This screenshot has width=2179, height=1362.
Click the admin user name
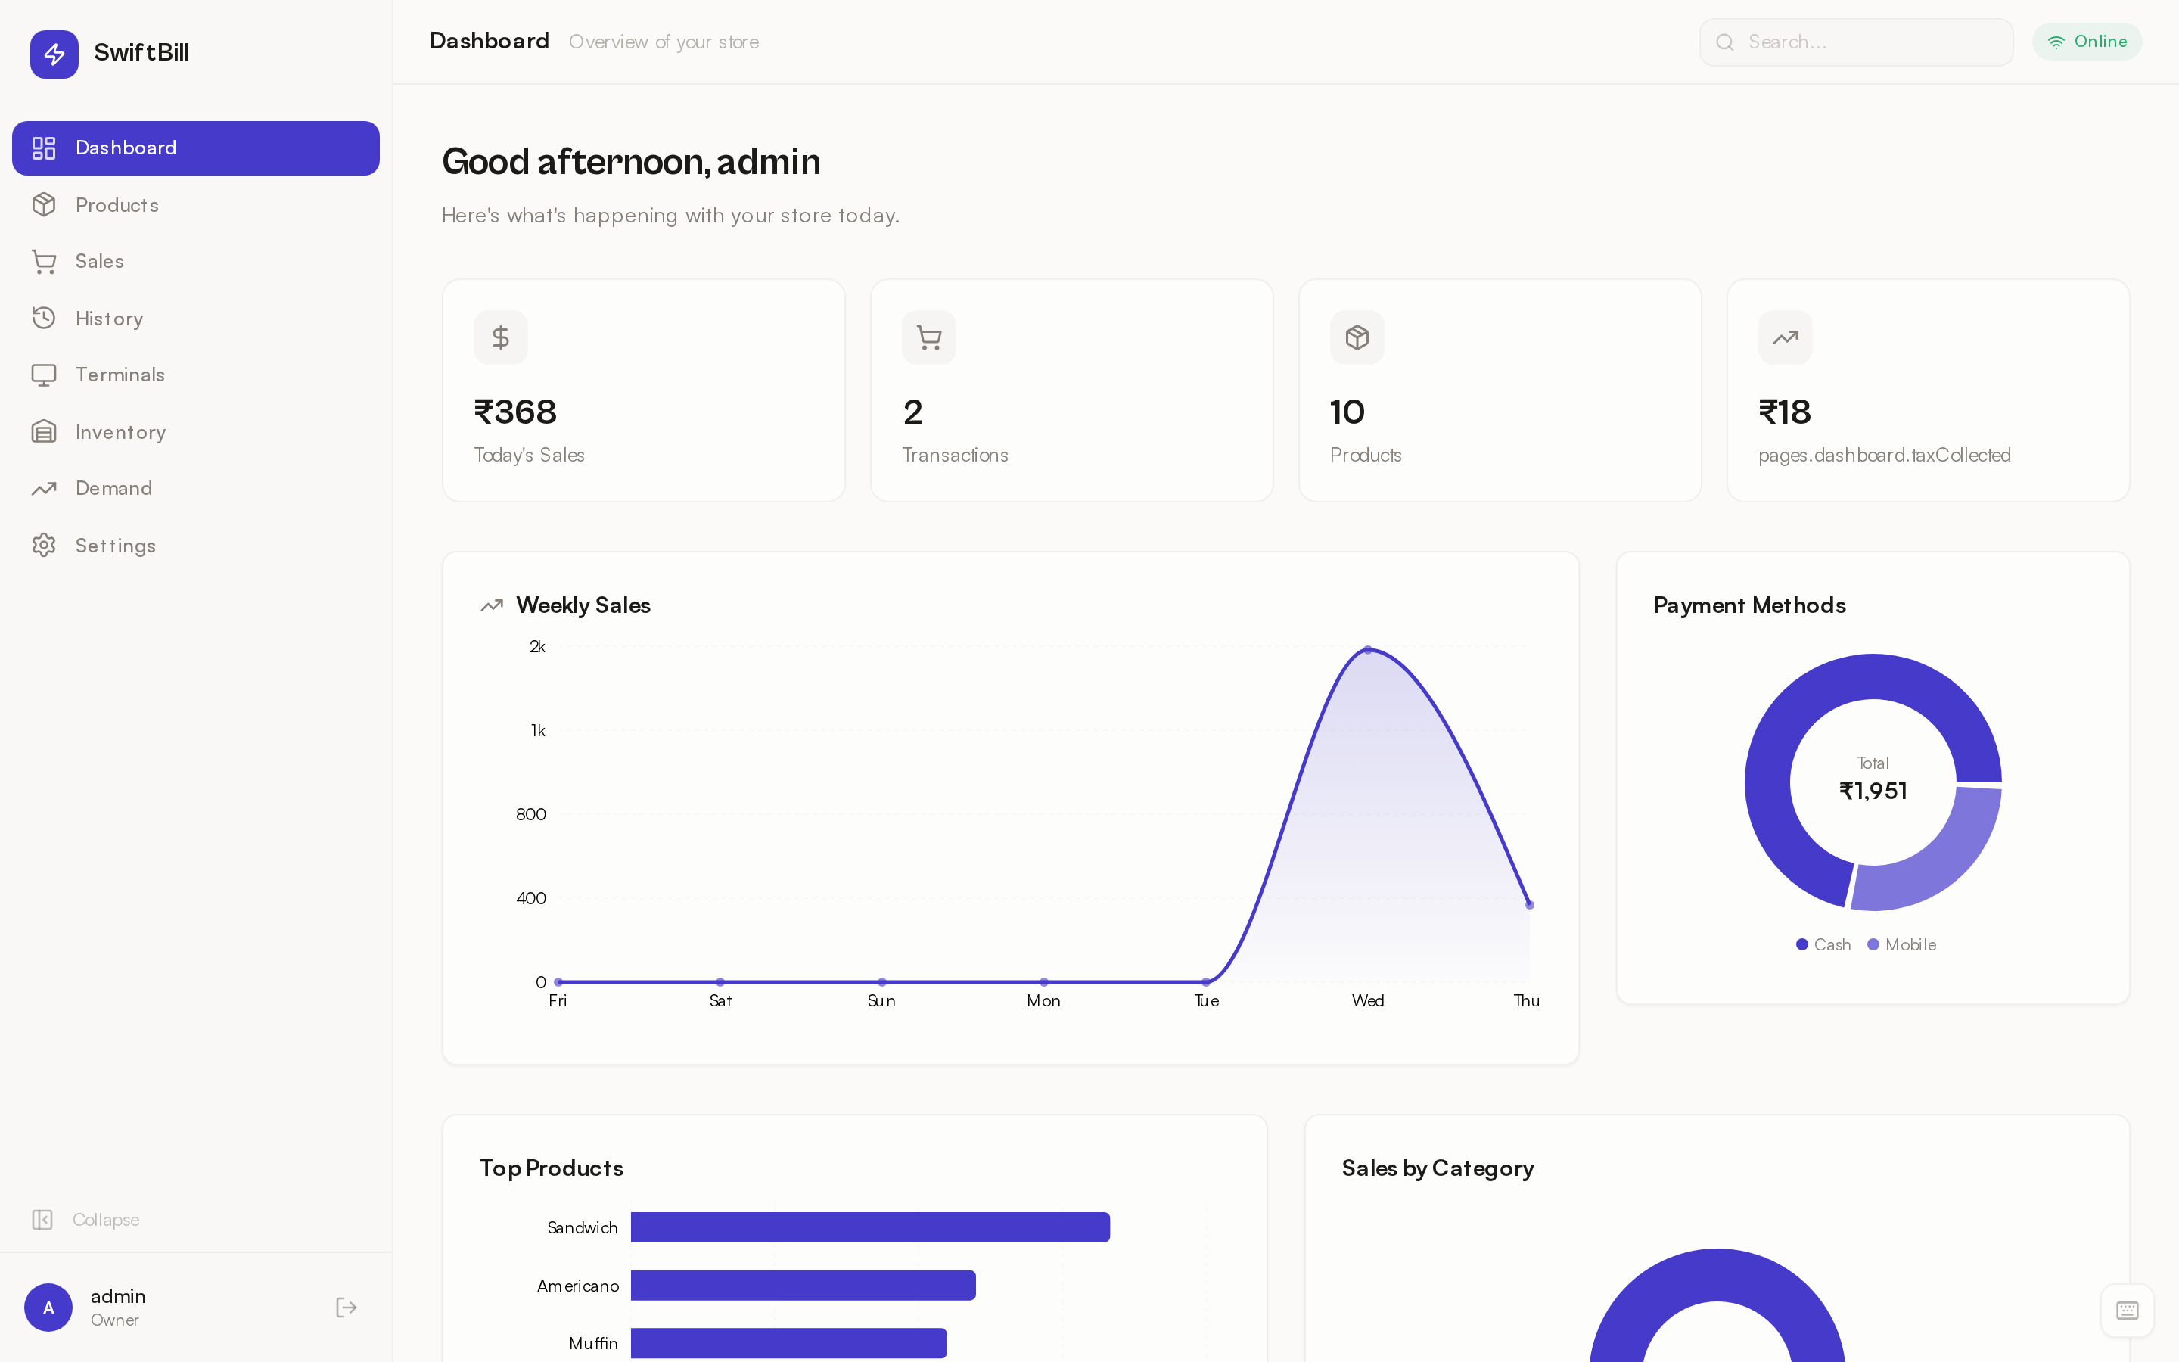(118, 1296)
